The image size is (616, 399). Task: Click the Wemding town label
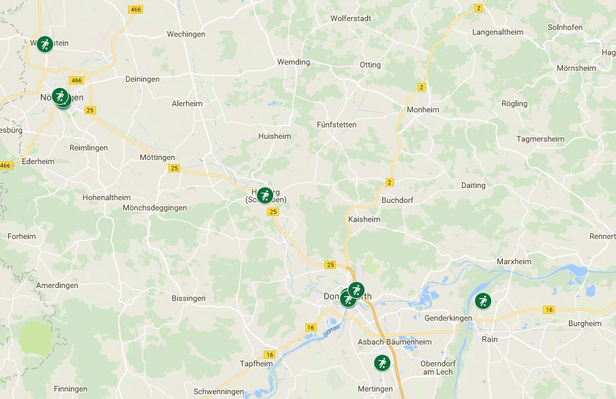[x=294, y=62]
